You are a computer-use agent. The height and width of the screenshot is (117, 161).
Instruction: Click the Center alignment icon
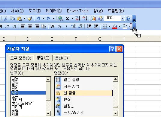[30, 26]
